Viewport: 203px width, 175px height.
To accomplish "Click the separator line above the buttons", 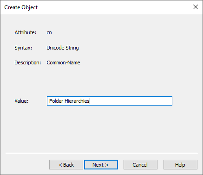I will tap(101, 153).
